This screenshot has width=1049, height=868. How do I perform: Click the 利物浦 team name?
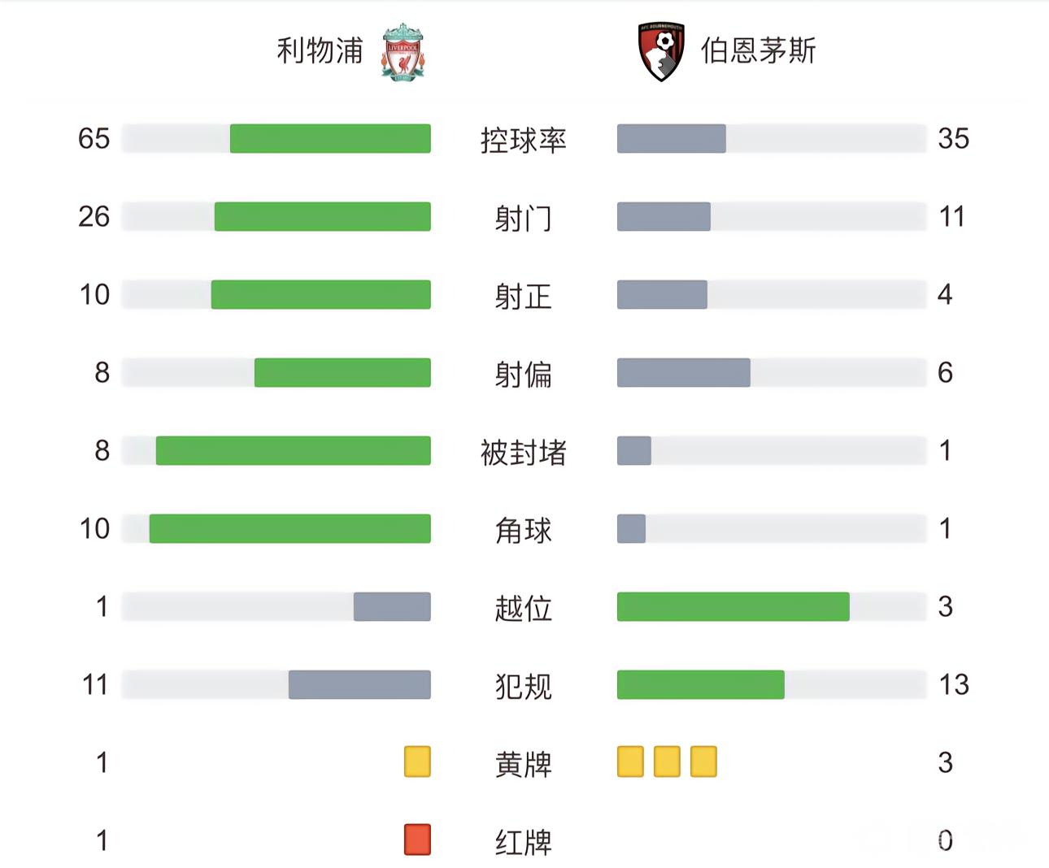(320, 50)
